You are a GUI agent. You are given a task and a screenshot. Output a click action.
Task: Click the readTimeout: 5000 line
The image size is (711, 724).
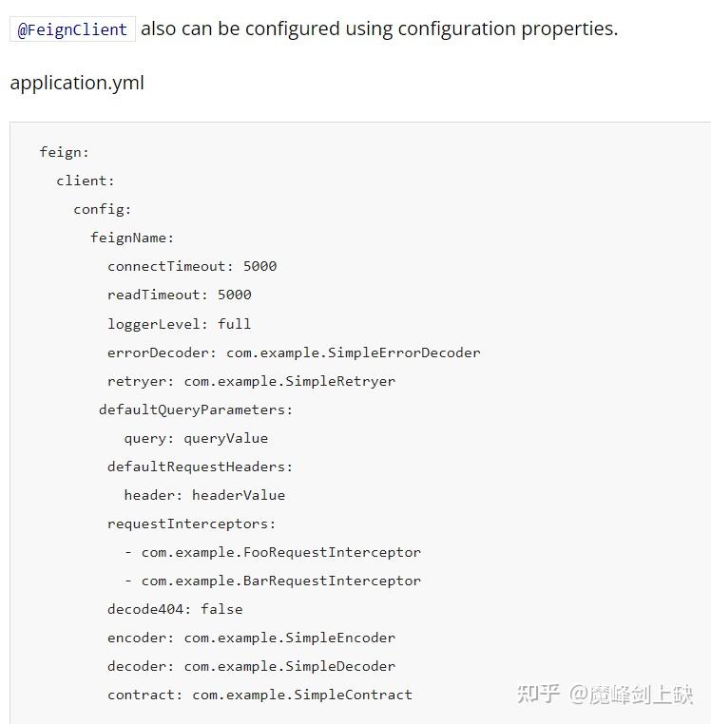[179, 295]
